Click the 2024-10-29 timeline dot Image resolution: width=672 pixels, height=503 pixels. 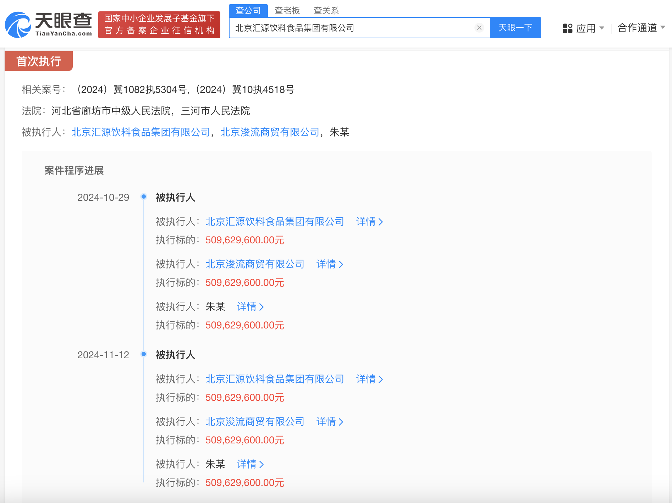click(x=144, y=197)
